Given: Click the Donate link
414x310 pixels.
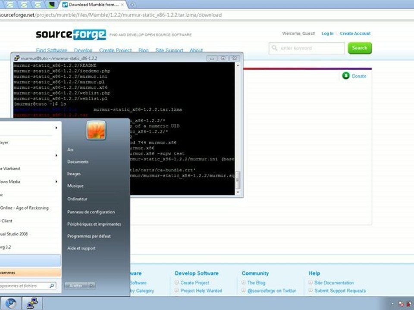Looking at the screenshot, I should click(359, 76).
